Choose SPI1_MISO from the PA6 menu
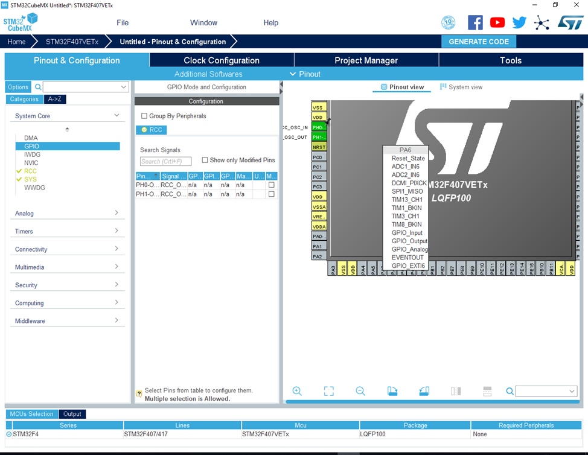588x455 pixels. [407, 191]
